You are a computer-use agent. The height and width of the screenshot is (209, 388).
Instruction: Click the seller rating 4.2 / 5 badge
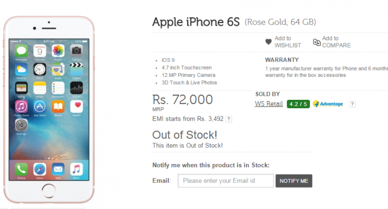tap(298, 104)
